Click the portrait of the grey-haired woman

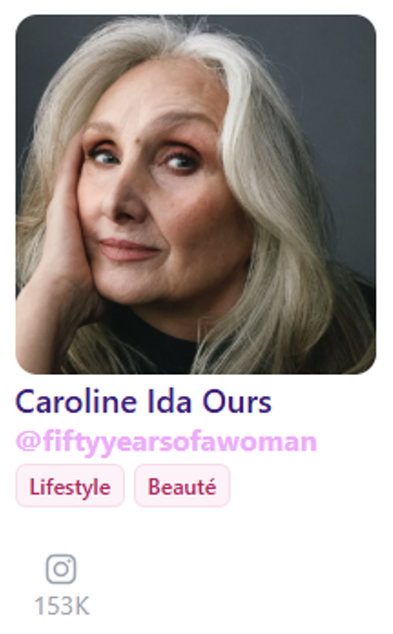pyautogui.click(x=196, y=194)
